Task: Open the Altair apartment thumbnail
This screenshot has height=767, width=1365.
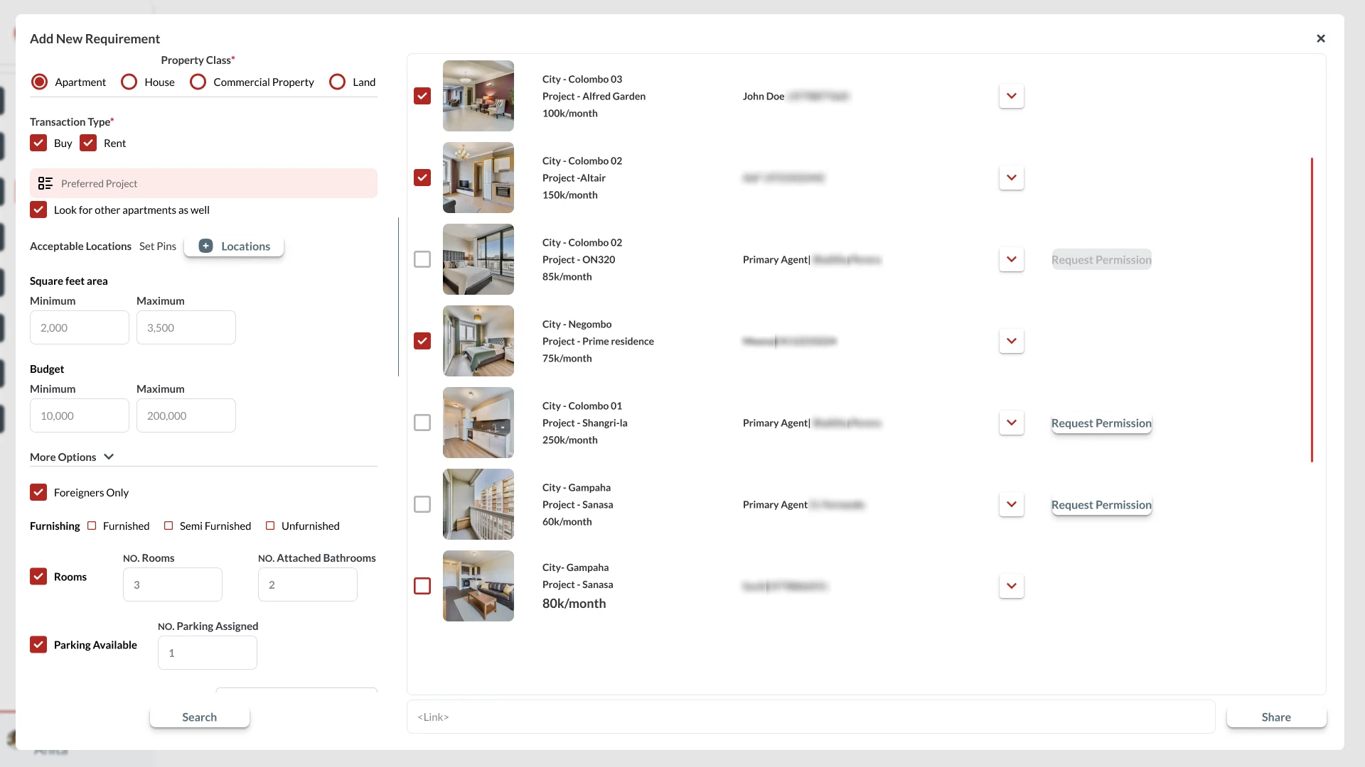Action: [x=478, y=178]
